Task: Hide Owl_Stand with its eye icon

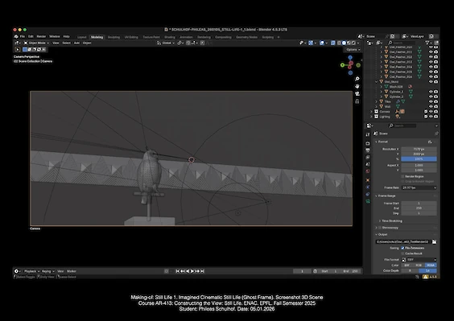Action: 431,81
